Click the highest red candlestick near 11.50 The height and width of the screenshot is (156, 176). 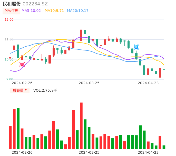tap(81, 35)
